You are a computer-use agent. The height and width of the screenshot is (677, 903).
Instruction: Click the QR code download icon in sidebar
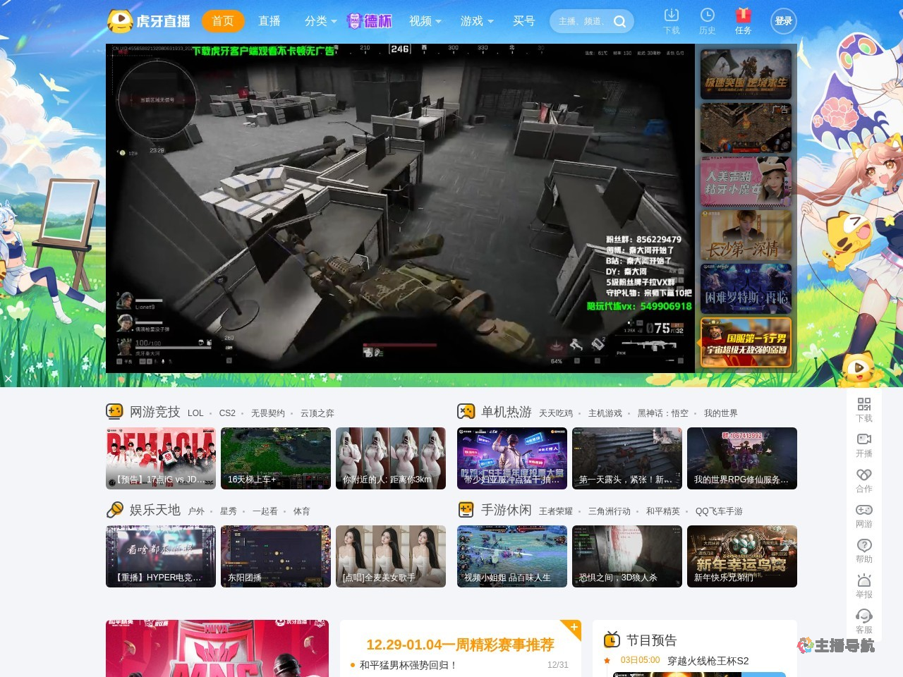(x=864, y=408)
